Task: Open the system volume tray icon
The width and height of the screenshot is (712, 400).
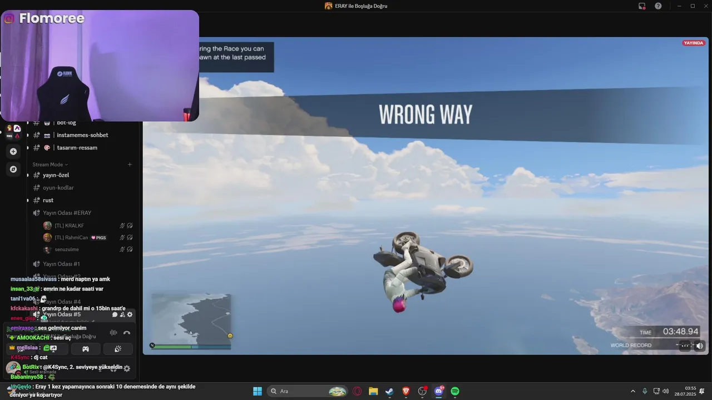Action: 666,391
